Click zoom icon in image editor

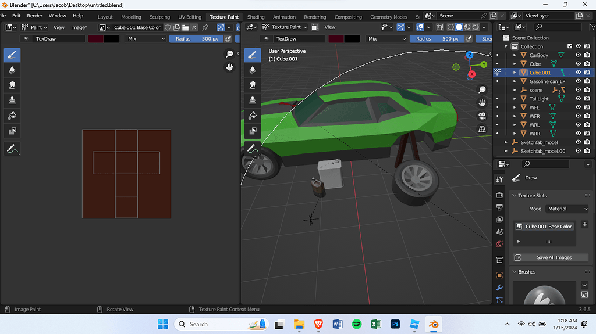coord(229,54)
